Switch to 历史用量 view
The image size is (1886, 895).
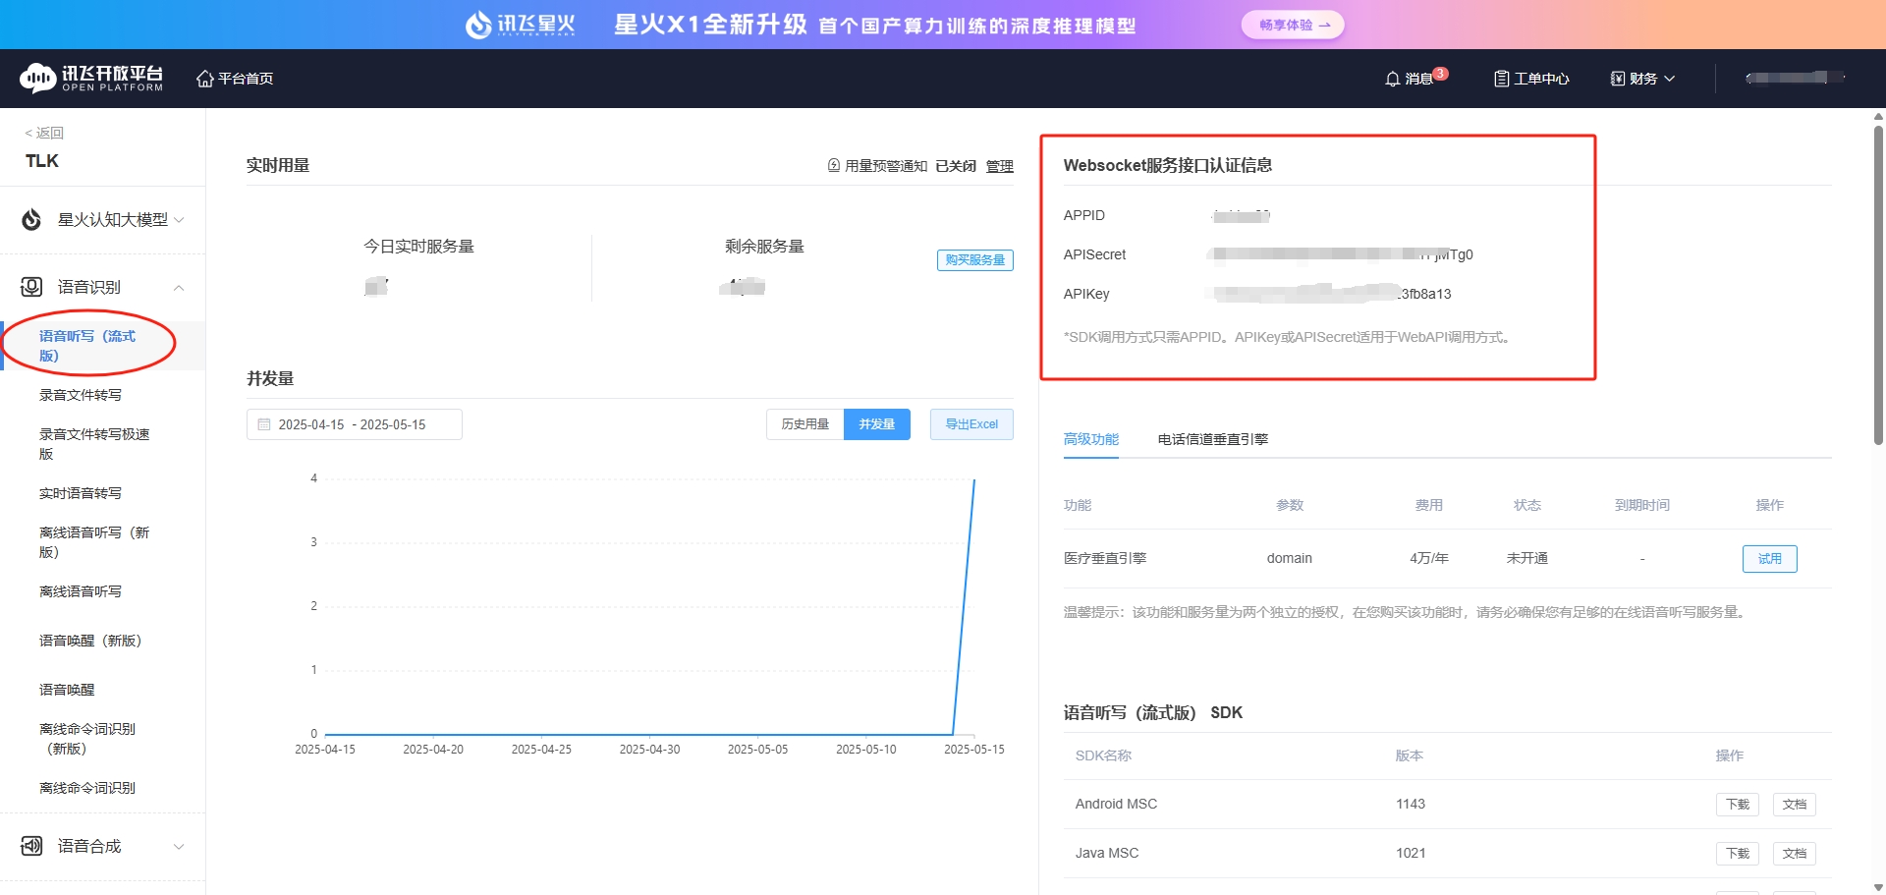[x=804, y=424]
